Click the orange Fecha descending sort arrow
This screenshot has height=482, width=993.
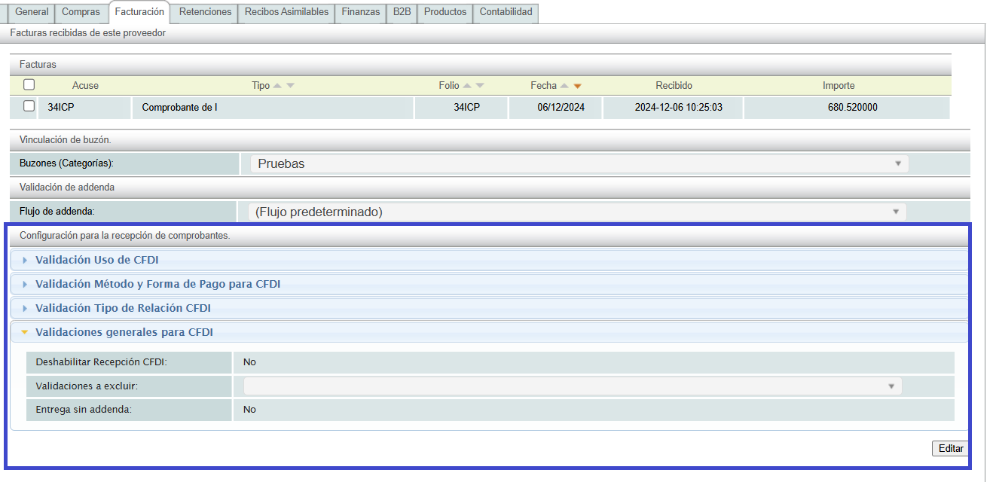tap(577, 86)
